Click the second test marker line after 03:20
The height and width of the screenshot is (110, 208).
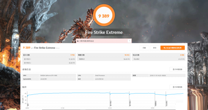129,99
